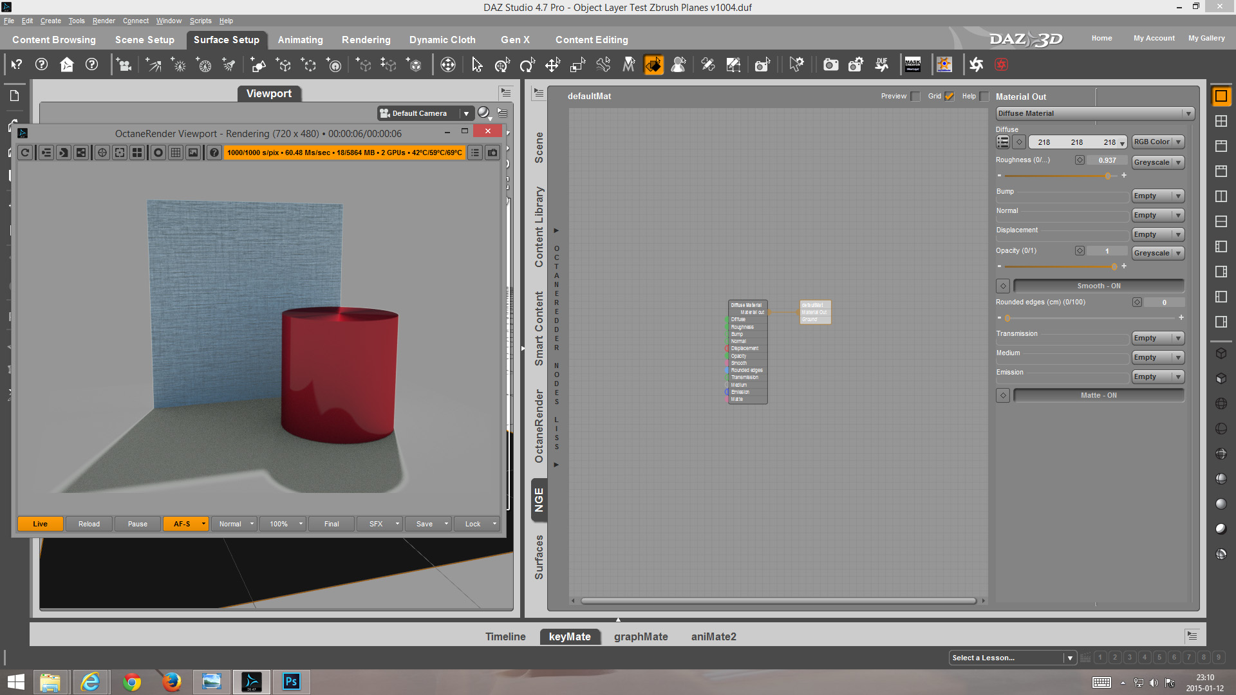Open the Diffuse Material type dropdown

click(1095, 113)
